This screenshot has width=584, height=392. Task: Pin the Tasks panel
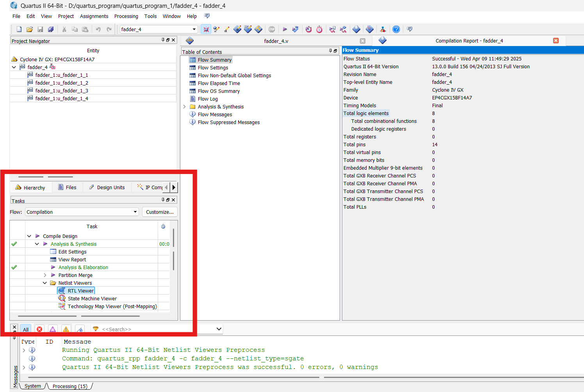coord(163,200)
